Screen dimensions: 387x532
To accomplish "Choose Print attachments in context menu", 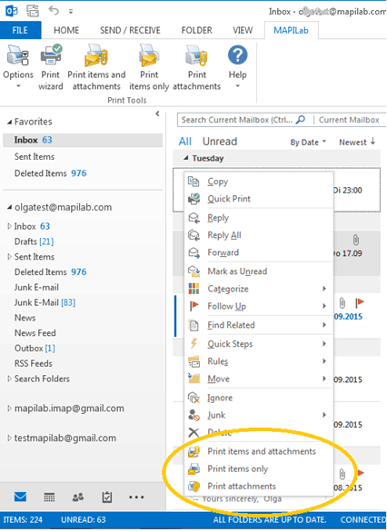I will tap(259, 486).
